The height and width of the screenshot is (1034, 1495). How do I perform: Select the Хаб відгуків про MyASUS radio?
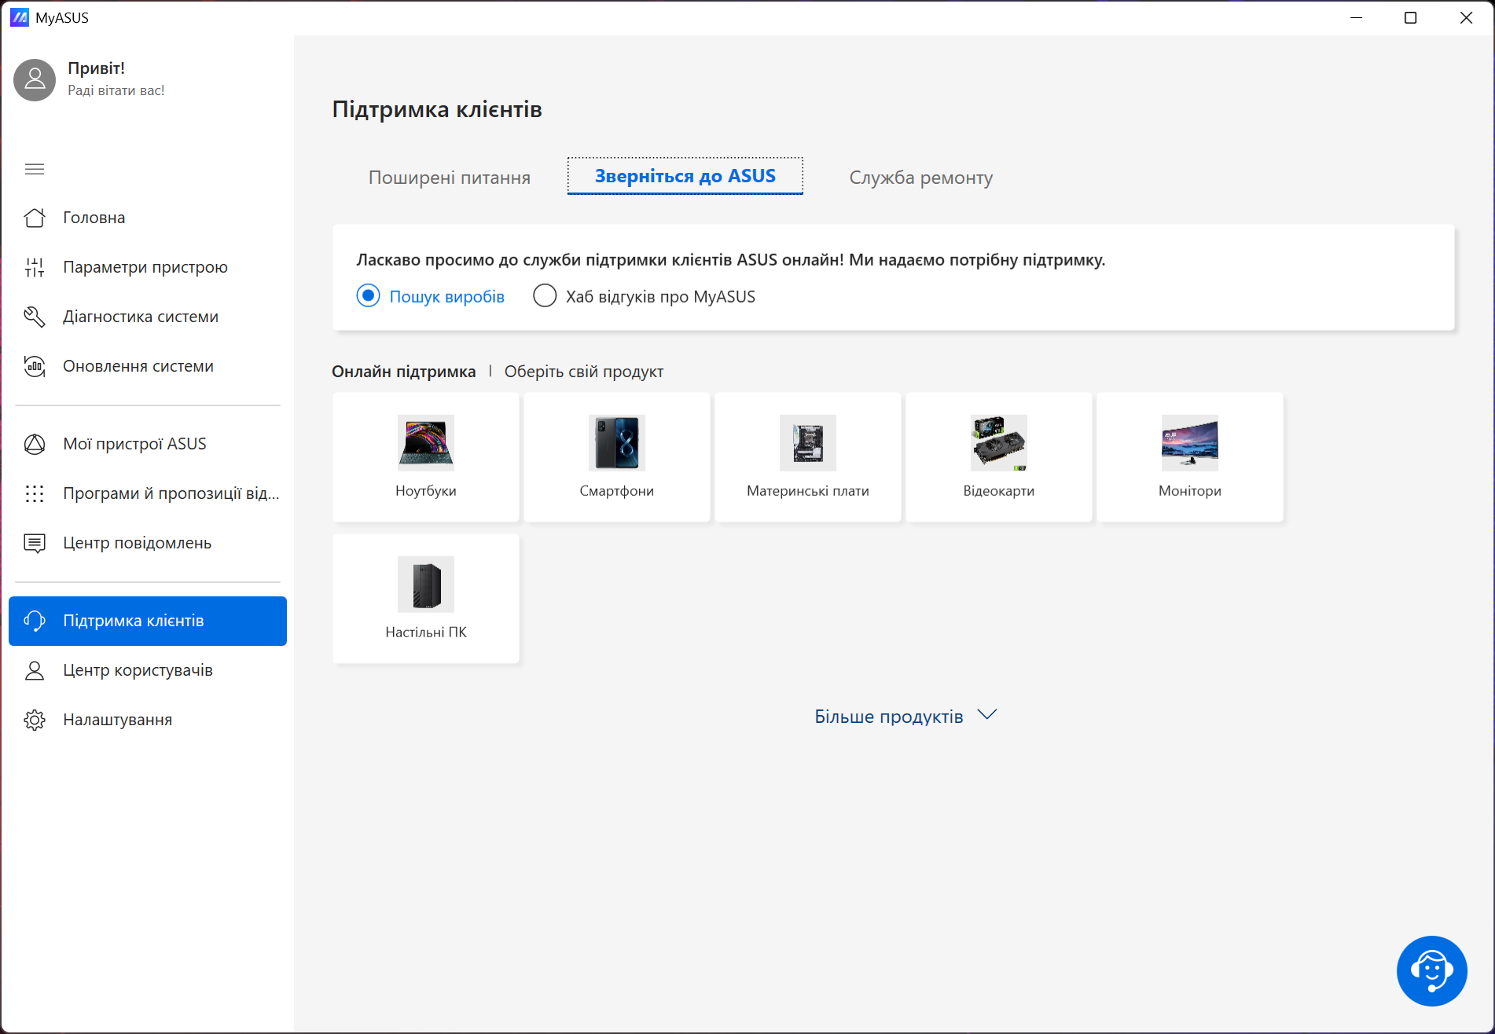[545, 296]
